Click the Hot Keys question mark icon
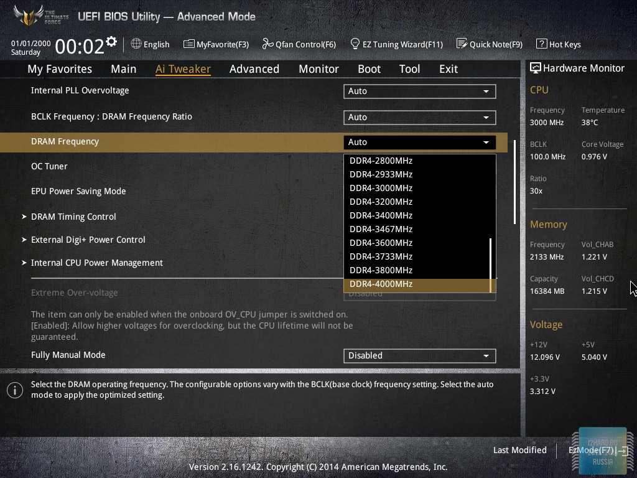 point(541,44)
